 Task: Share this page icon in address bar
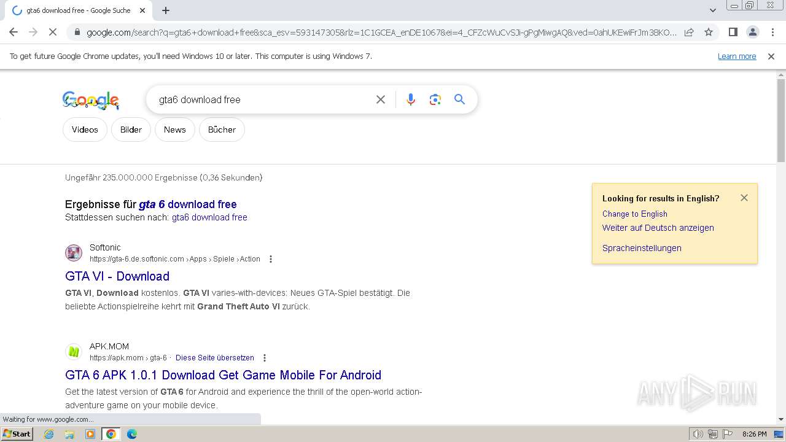[689, 32]
